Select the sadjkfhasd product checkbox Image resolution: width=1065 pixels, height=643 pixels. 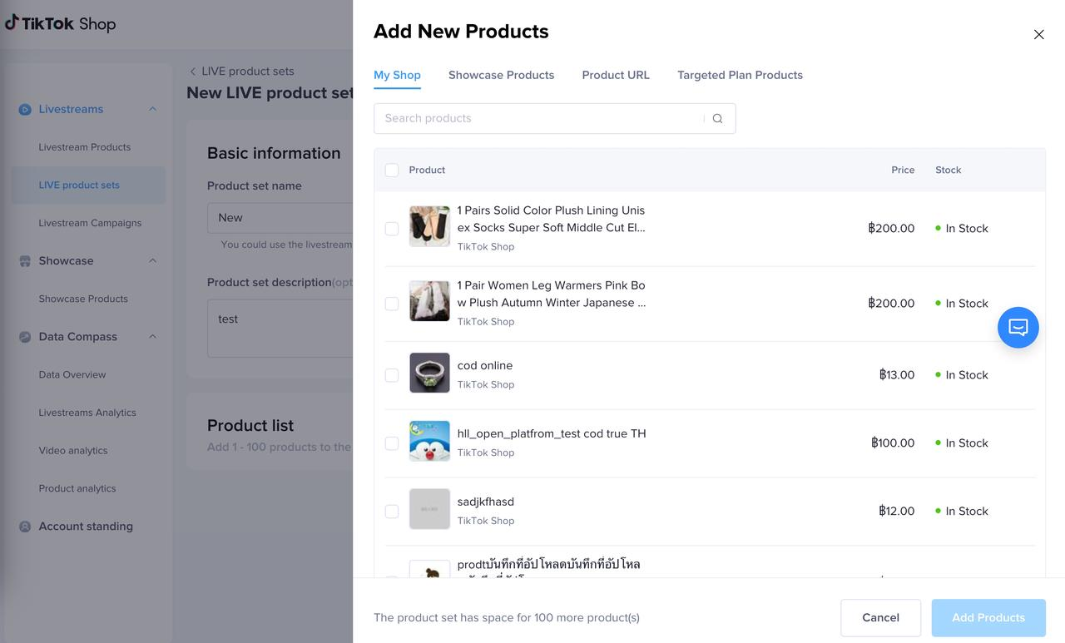coord(392,512)
